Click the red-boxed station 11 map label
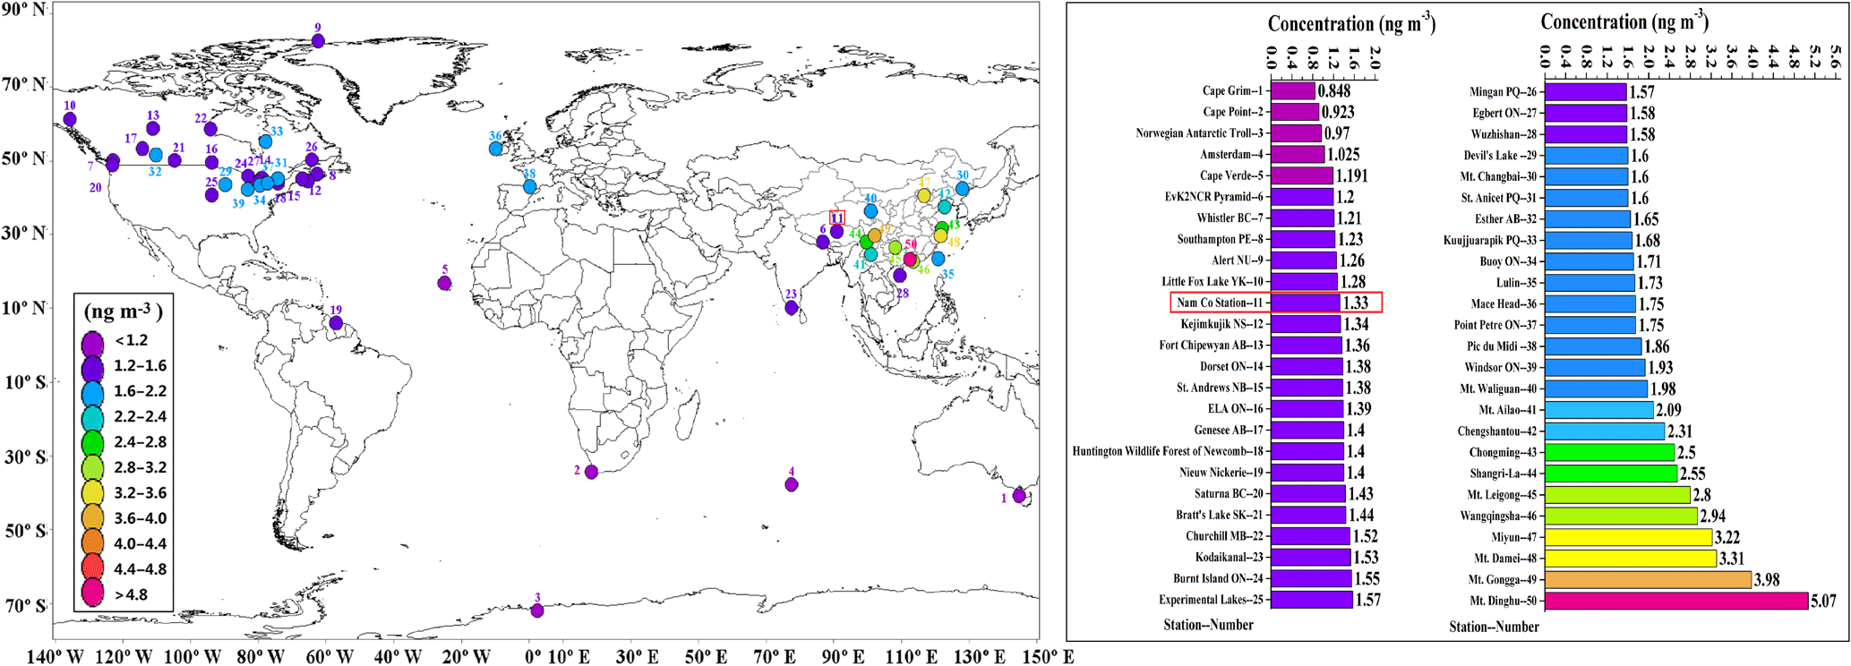The width and height of the screenshot is (1851, 666). point(837,218)
